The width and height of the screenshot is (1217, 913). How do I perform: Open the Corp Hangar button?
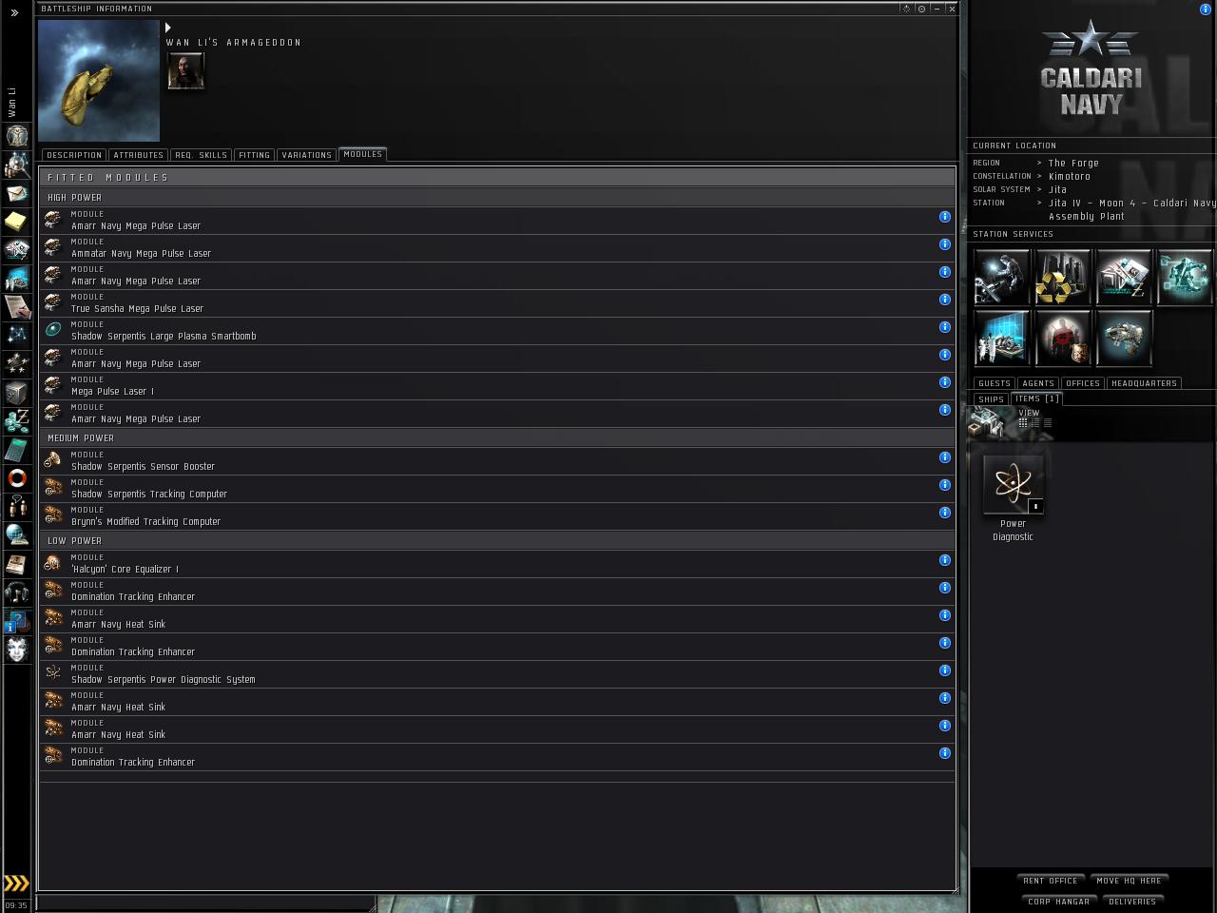pos(1059,902)
